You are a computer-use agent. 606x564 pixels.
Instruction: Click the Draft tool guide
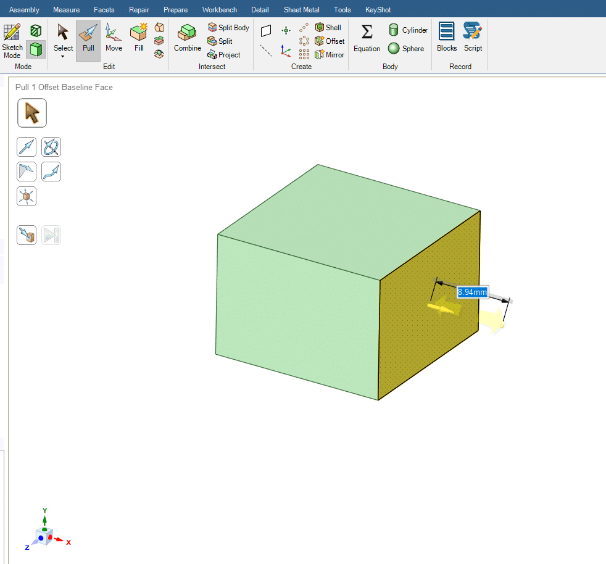[x=27, y=172]
